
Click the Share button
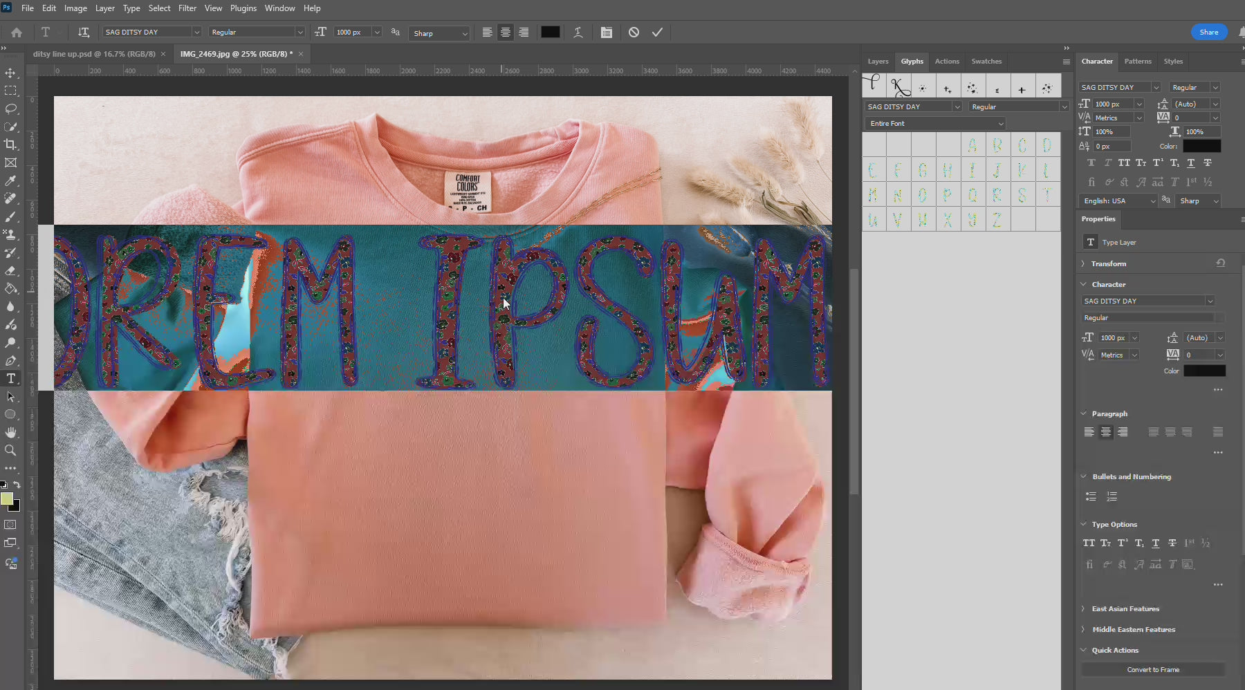[1208, 32]
